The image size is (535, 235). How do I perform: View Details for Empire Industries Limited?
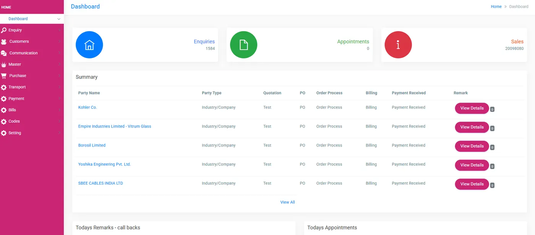(x=472, y=127)
